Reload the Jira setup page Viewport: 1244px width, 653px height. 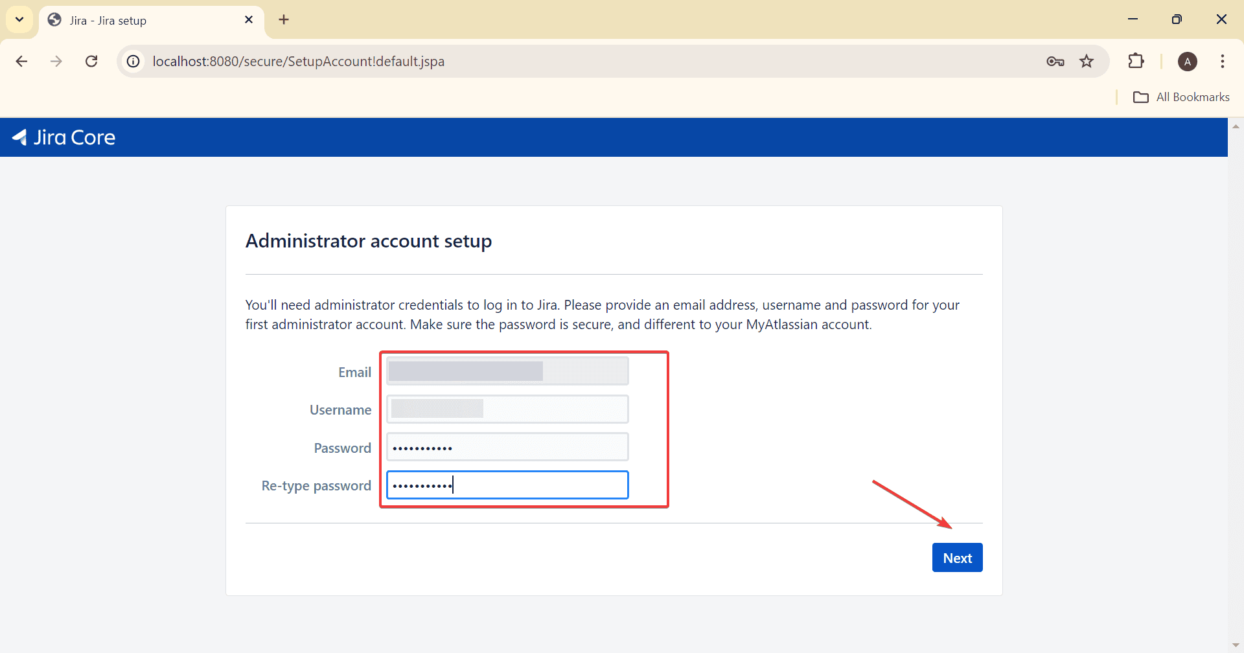(91, 61)
